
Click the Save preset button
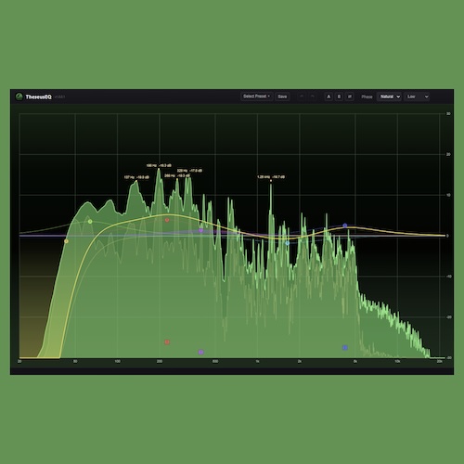tap(282, 97)
